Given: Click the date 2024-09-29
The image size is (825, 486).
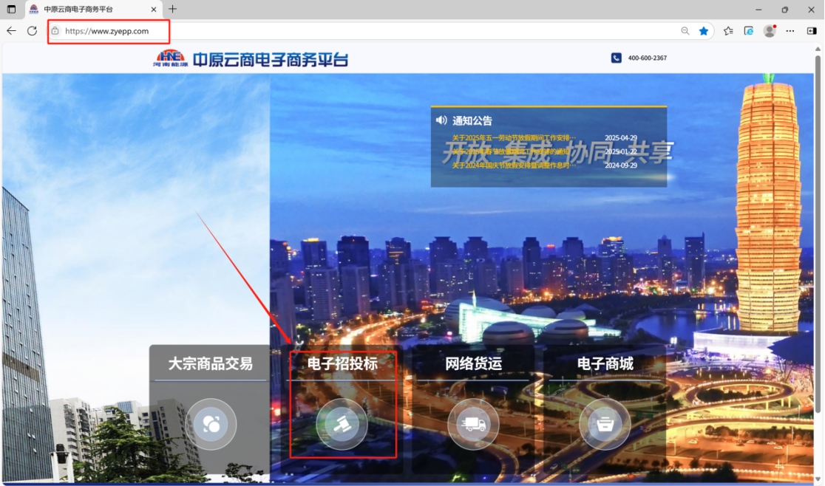Looking at the screenshot, I should (x=621, y=165).
